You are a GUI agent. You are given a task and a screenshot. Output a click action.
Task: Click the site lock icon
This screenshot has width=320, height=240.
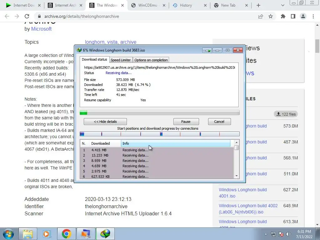(39, 16)
